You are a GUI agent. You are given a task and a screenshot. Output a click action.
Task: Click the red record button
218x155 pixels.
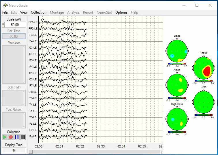pyautogui.click(x=11, y=137)
